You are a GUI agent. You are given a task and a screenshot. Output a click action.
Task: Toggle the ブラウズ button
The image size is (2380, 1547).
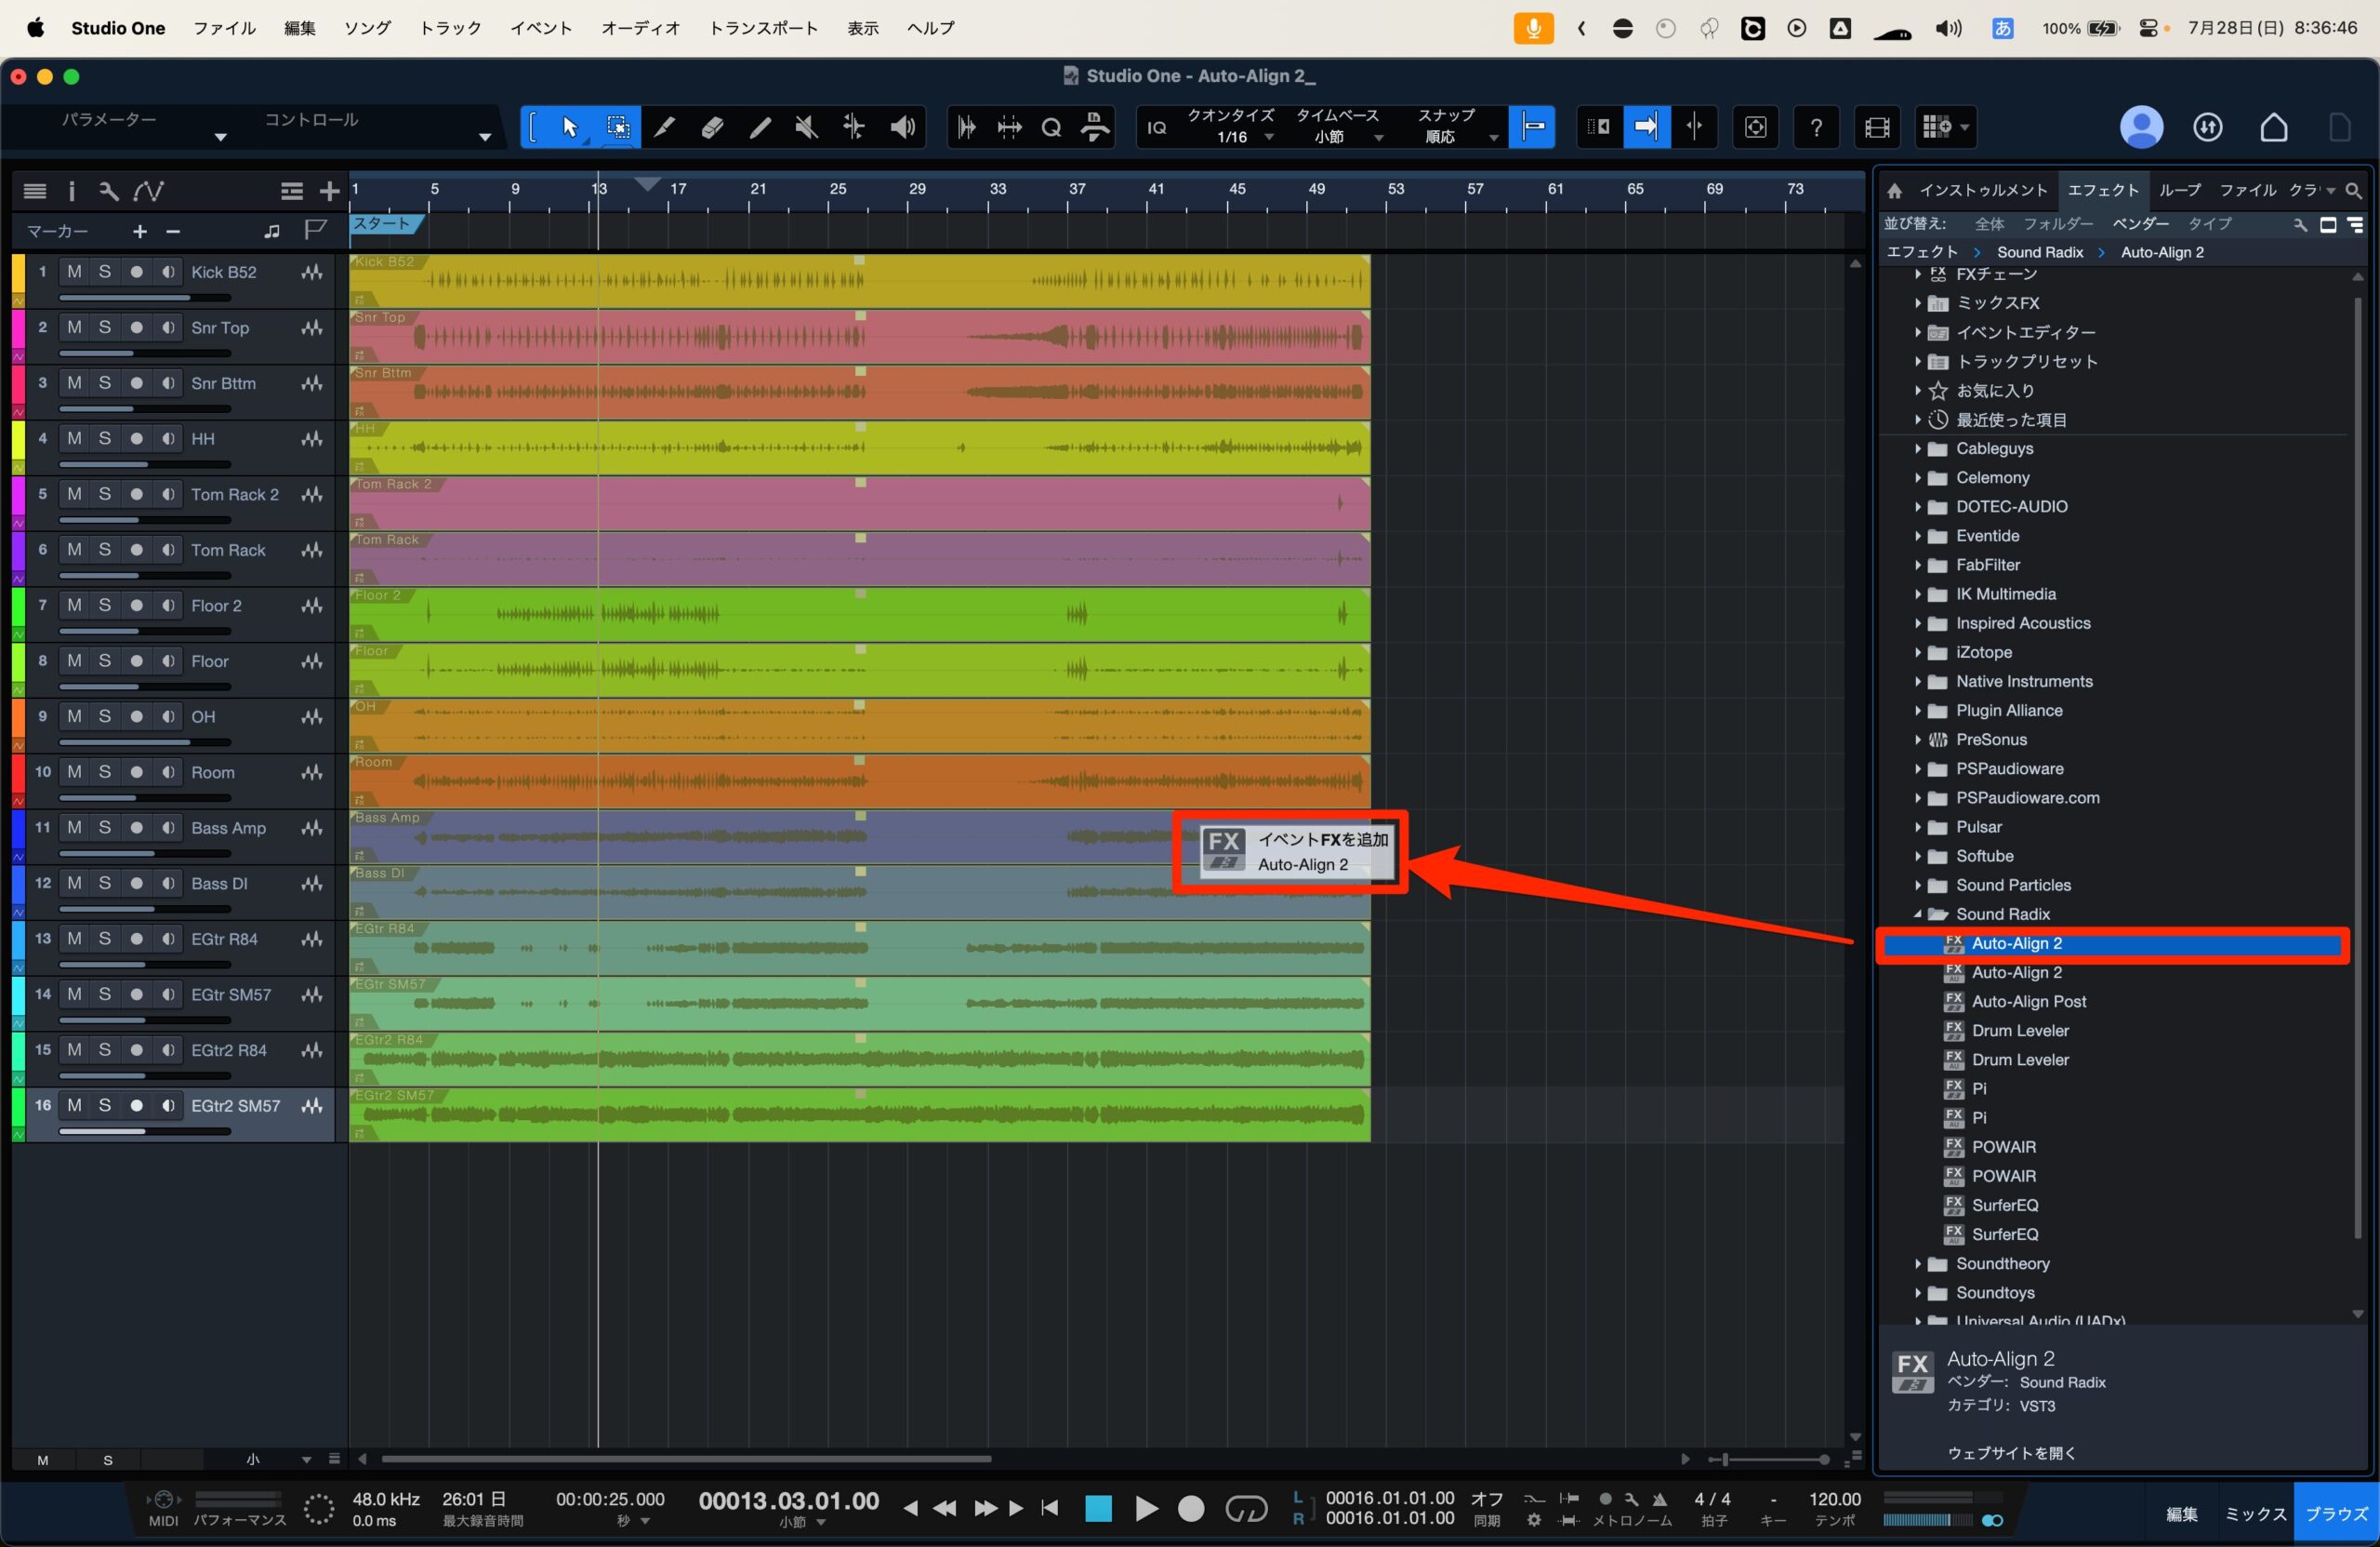[2336, 1514]
